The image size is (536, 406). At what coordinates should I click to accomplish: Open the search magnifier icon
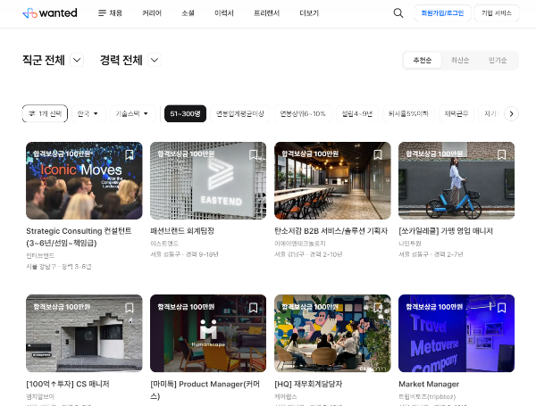(398, 13)
